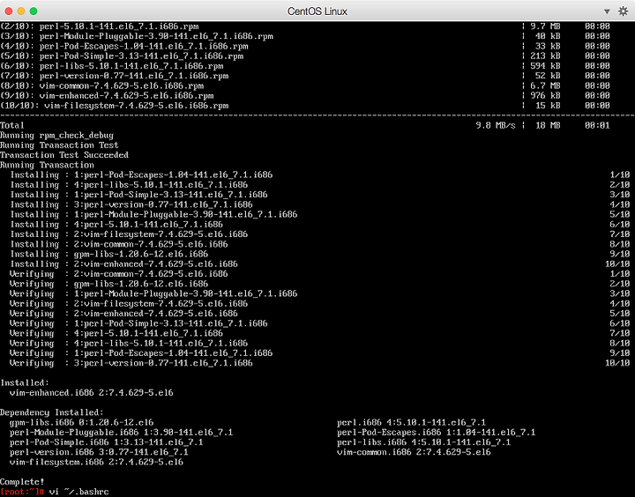Click the CentOS Linux window title
Image resolution: width=635 pixels, height=497 pixels.
click(317, 11)
